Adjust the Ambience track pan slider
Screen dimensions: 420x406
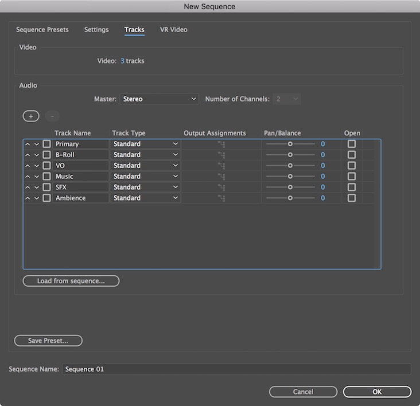pyautogui.click(x=290, y=198)
